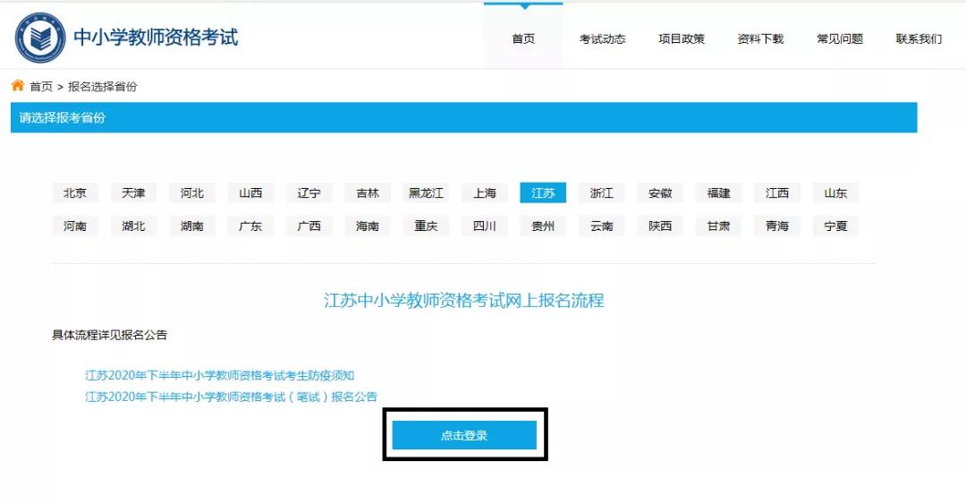Select 黑龙江 province

(427, 193)
